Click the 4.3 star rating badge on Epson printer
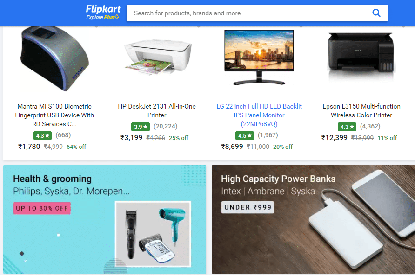This screenshot has height=275, width=415. click(x=347, y=127)
